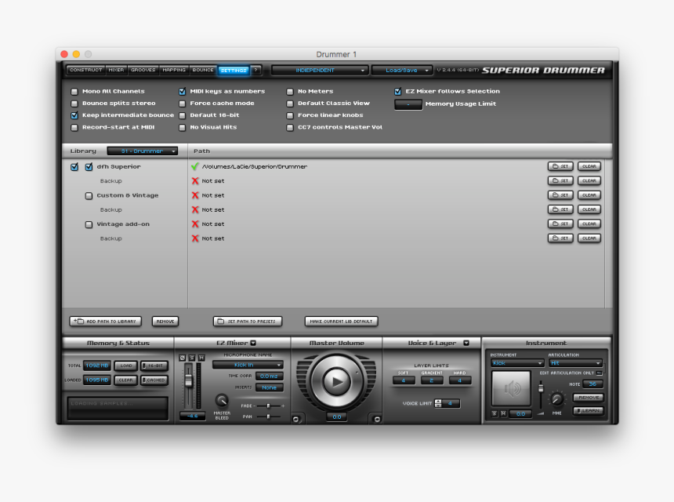Click the mute icon above the EZ Mixer fader

point(201,358)
